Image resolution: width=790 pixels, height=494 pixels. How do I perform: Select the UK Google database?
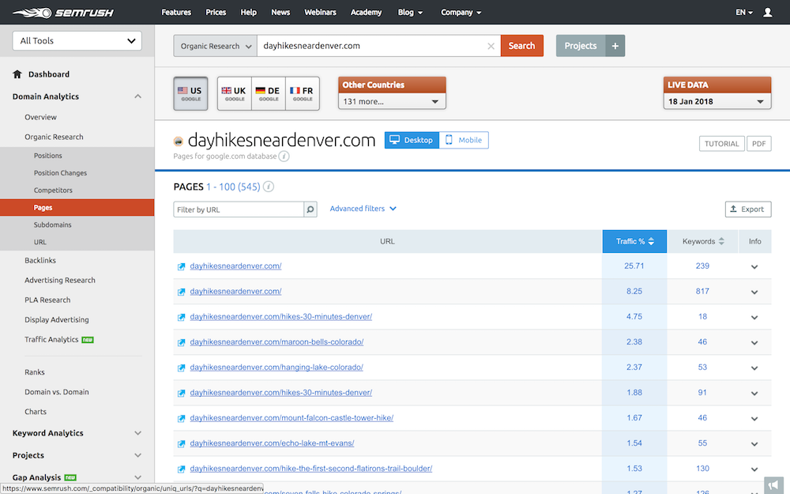click(x=235, y=93)
